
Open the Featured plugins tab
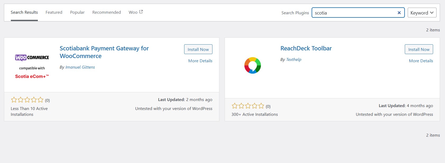[x=54, y=12]
